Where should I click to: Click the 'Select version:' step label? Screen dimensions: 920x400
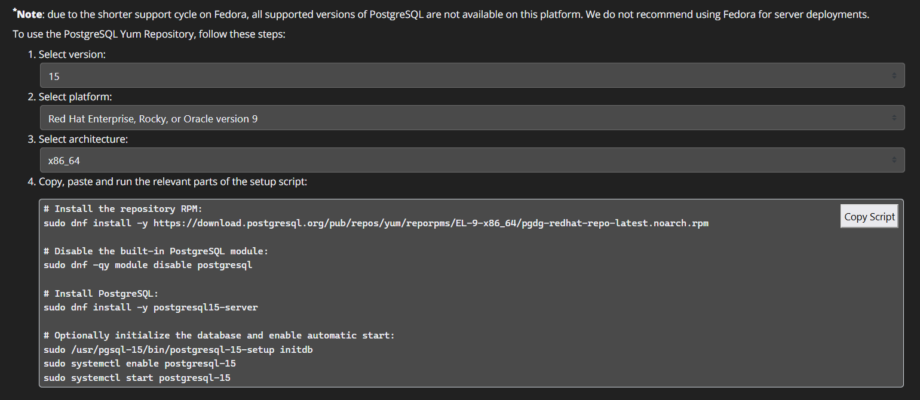72,54
